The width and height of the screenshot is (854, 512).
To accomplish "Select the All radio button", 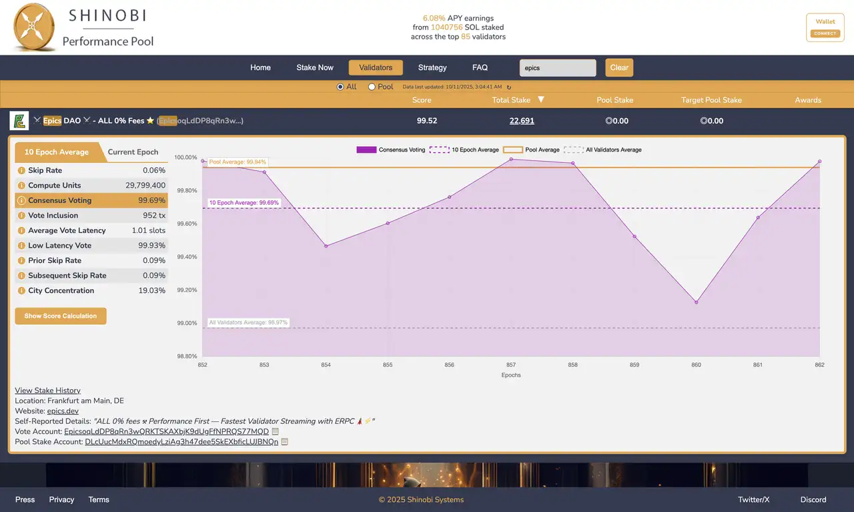I will click(340, 86).
